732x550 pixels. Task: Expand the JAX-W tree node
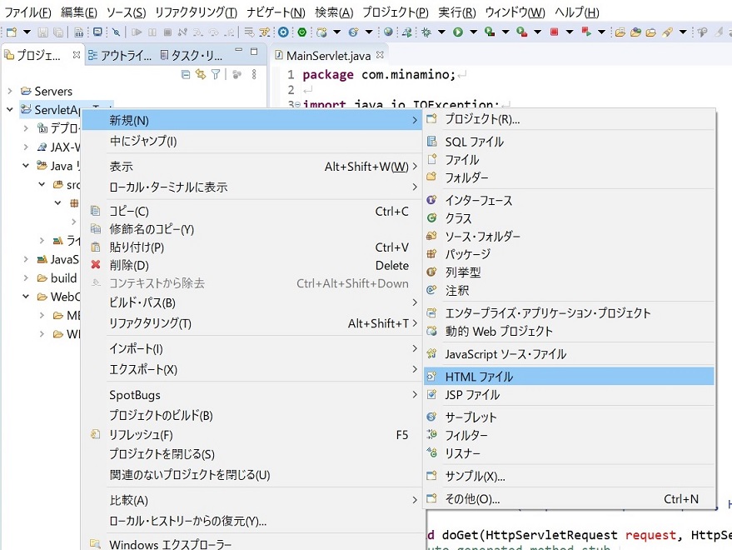pos(26,147)
